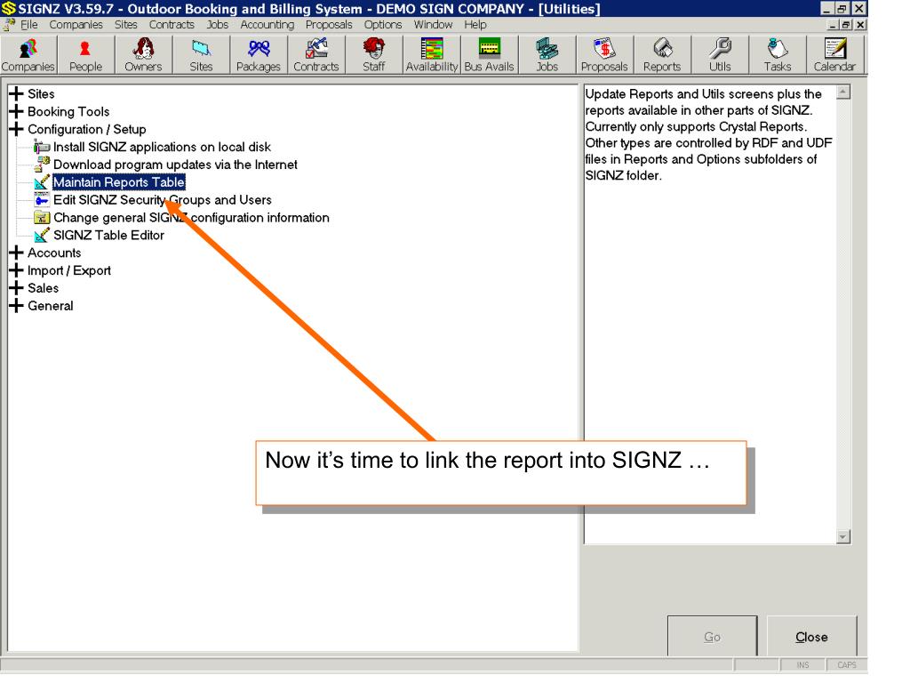Open the Sites toolbar icon

coord(201,54)
